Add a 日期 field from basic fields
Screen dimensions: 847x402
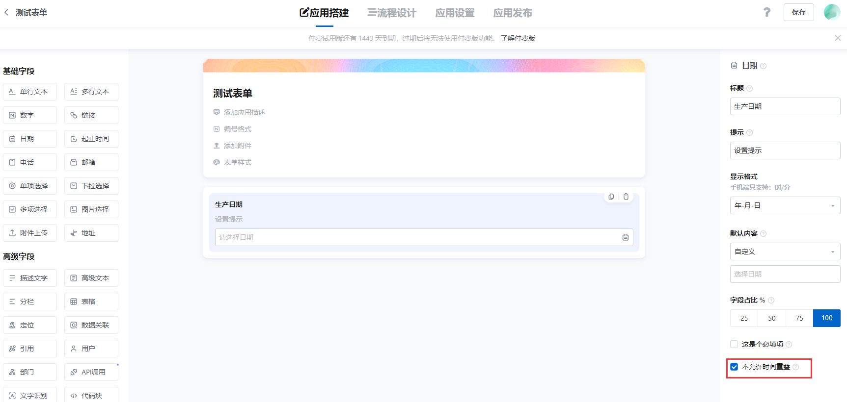coord(30,139)
